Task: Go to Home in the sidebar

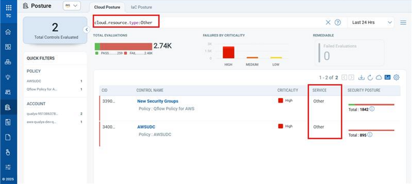Action: point(8,32)
